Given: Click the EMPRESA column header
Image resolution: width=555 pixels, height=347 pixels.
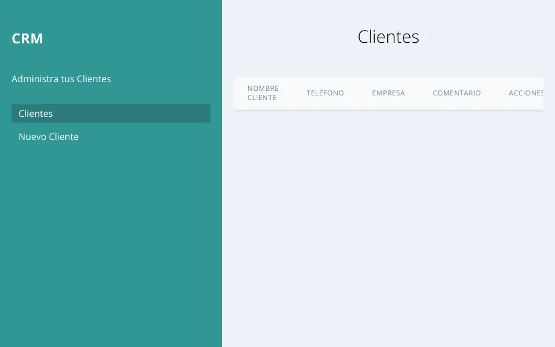Looking at the screenshot, I should pos(388,93).
